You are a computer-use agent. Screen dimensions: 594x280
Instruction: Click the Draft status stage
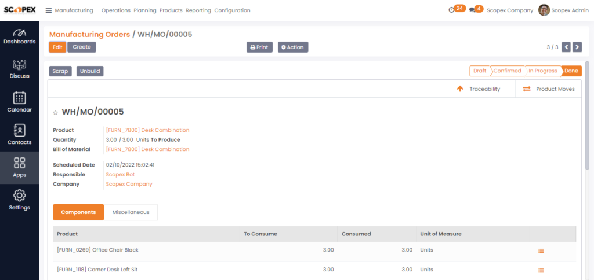click(480, 71)
